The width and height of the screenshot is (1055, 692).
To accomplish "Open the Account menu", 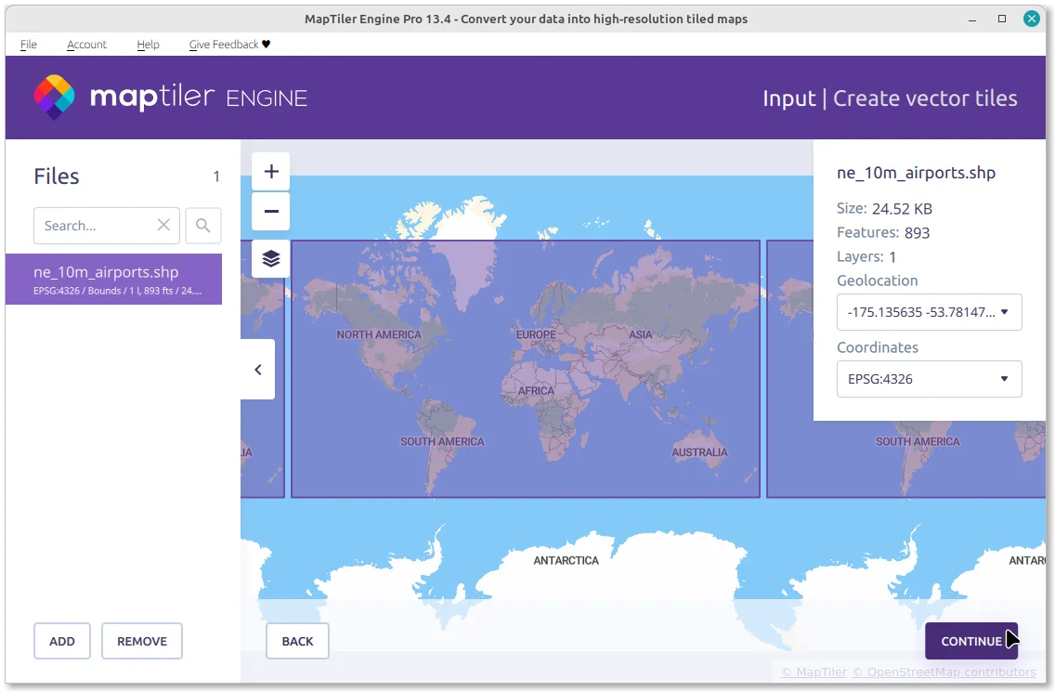I will pyautogui.click(x=86, y=45).
